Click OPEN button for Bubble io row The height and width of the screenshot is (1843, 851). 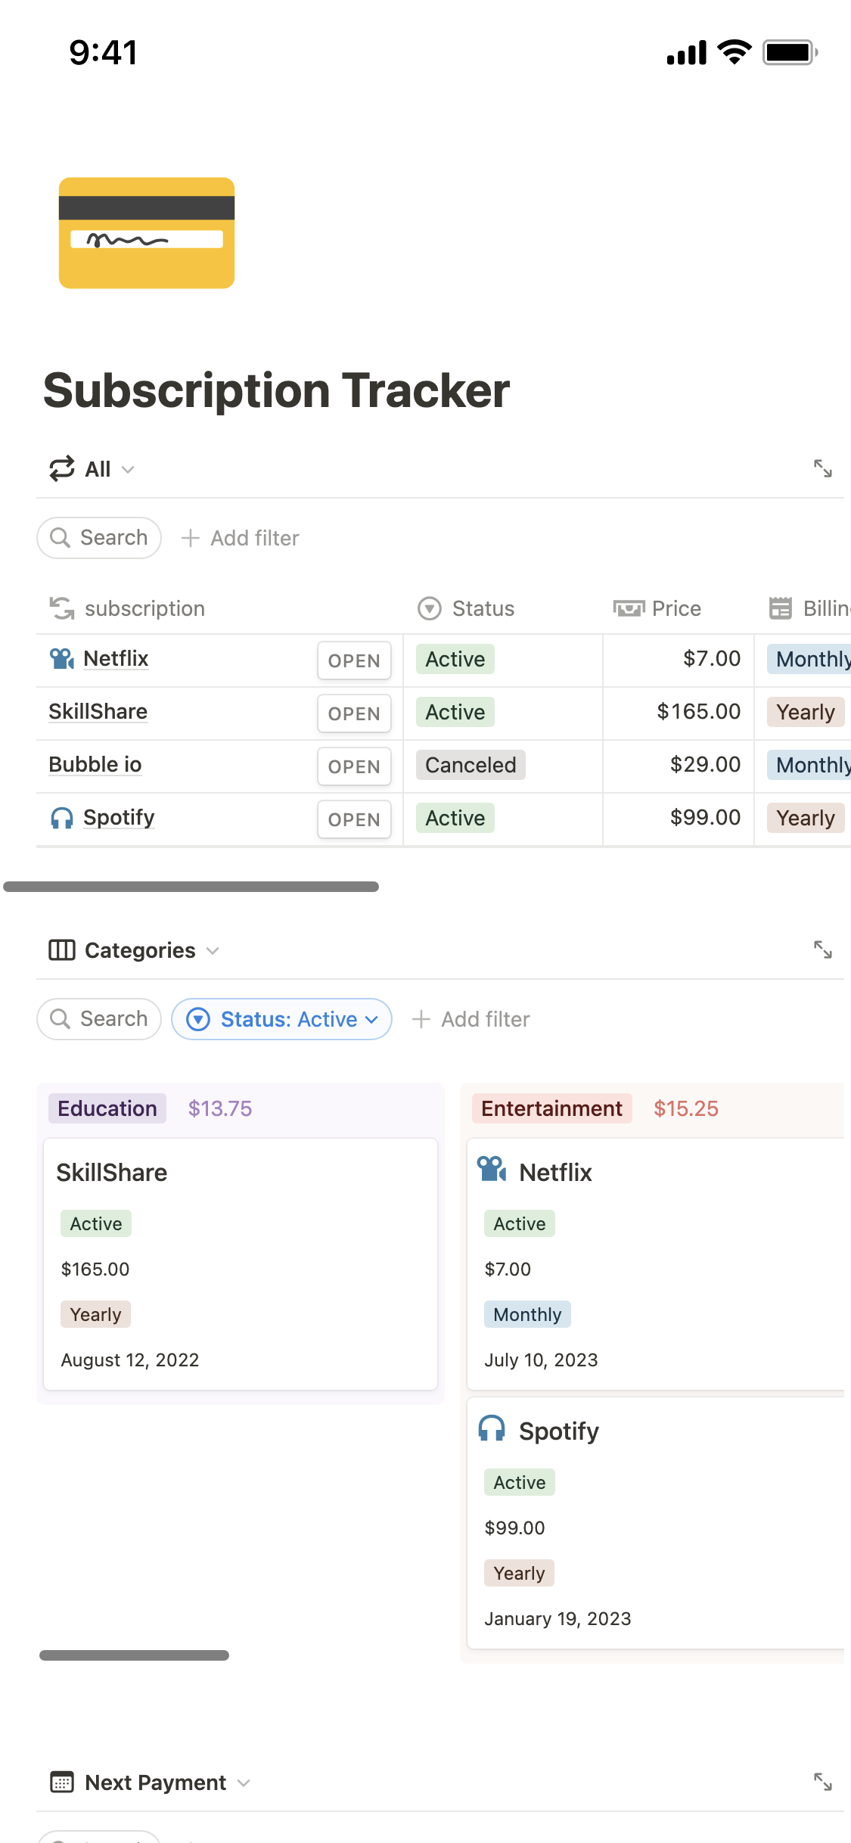354,766
